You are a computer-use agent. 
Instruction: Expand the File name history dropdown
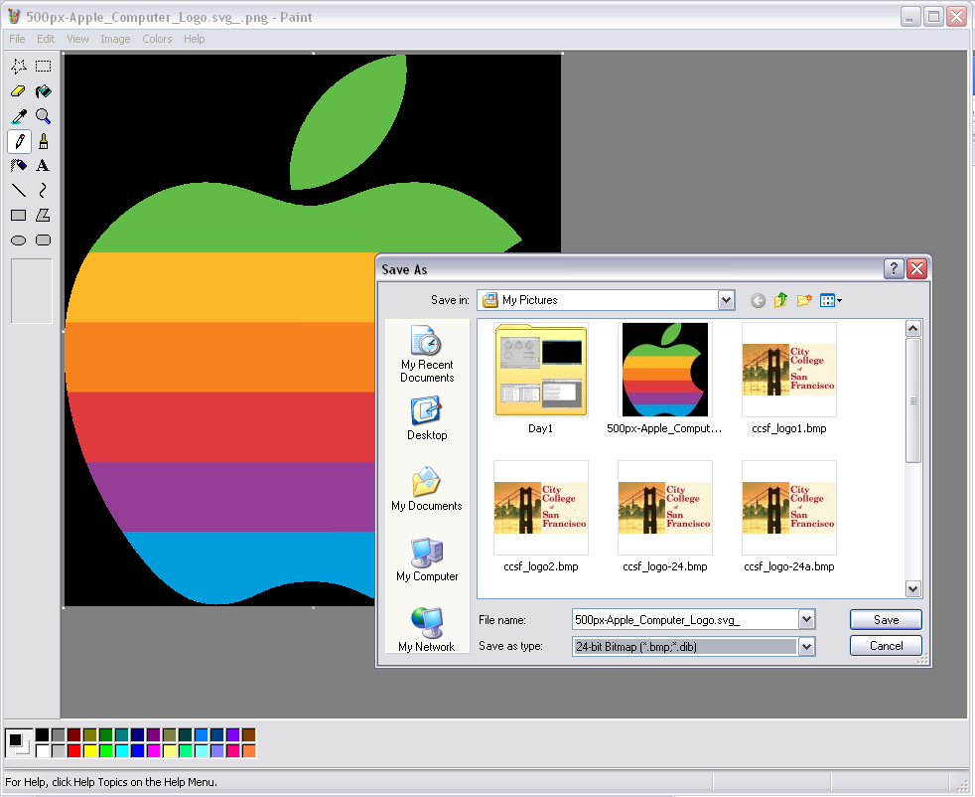806,620
